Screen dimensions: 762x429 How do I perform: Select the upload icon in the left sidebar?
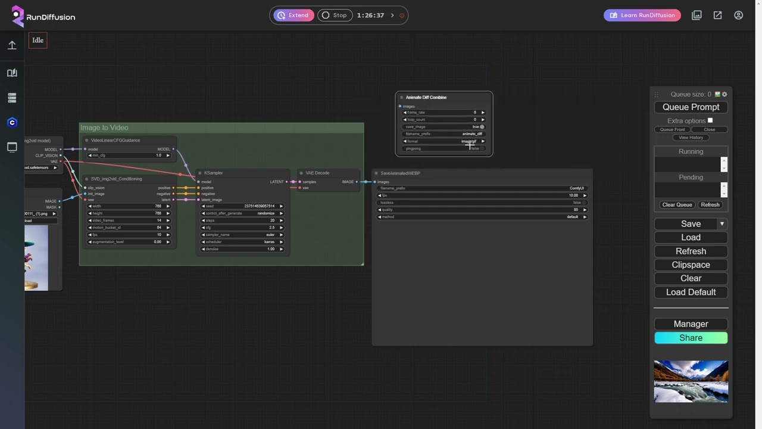12,45
